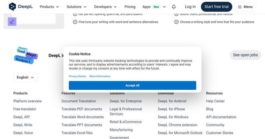Open the Menu button

(245, 7)
